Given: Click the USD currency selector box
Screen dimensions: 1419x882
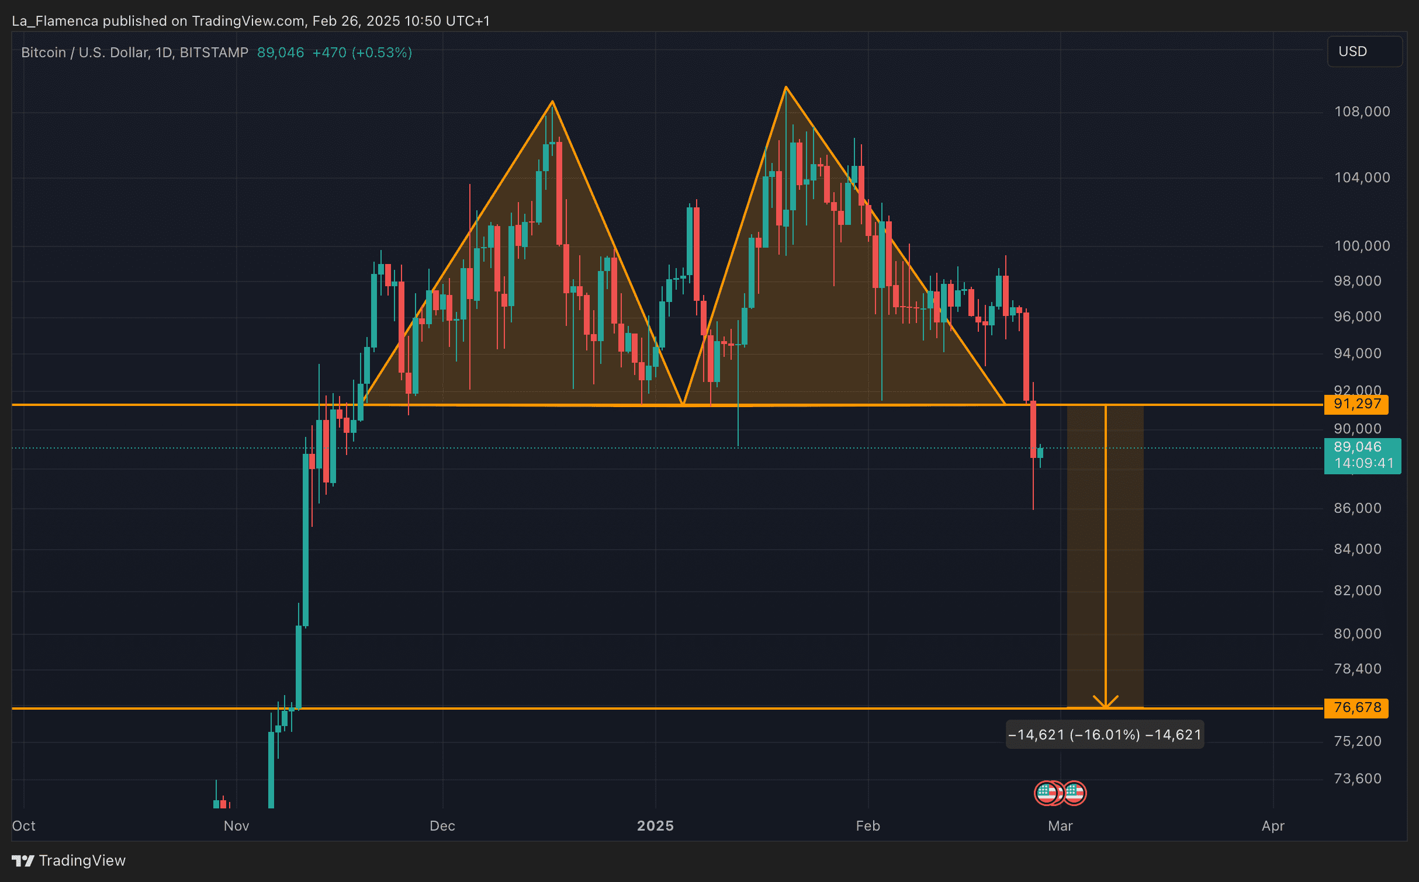Looking at the screenshot, I should [x=1365, y=51].
